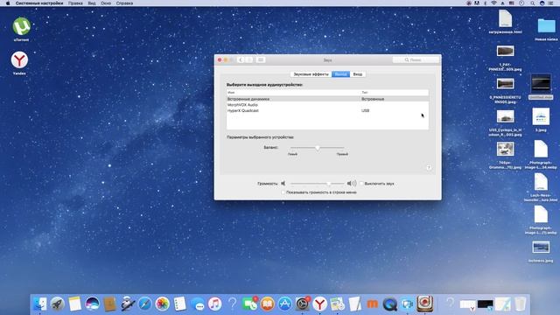Open iTunes music icon in Dock

click(x=214, y=304)
